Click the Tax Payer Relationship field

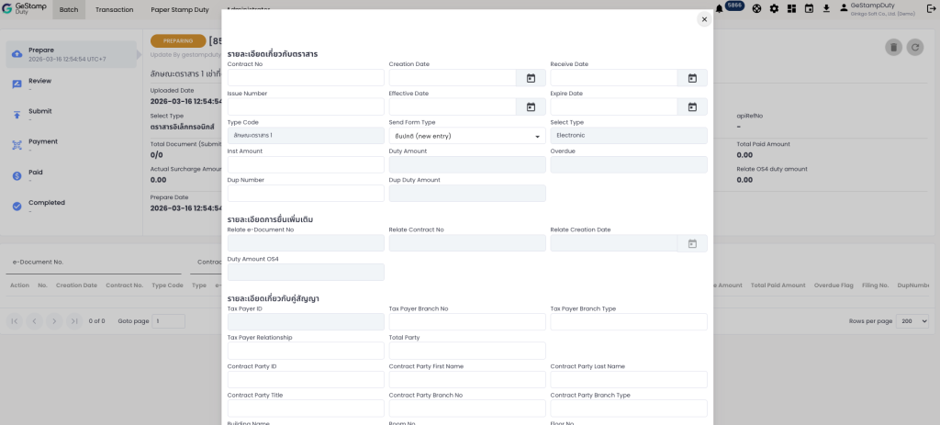coord(306,351)
